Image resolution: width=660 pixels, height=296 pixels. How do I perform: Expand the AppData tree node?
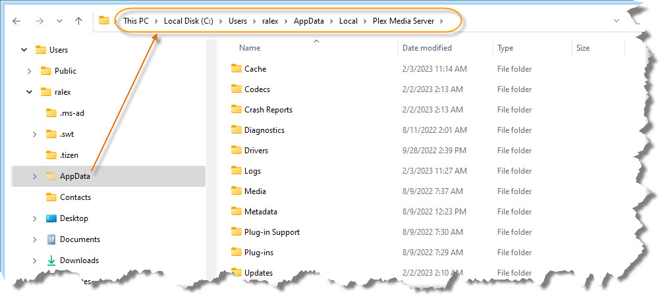click(34, 176)
